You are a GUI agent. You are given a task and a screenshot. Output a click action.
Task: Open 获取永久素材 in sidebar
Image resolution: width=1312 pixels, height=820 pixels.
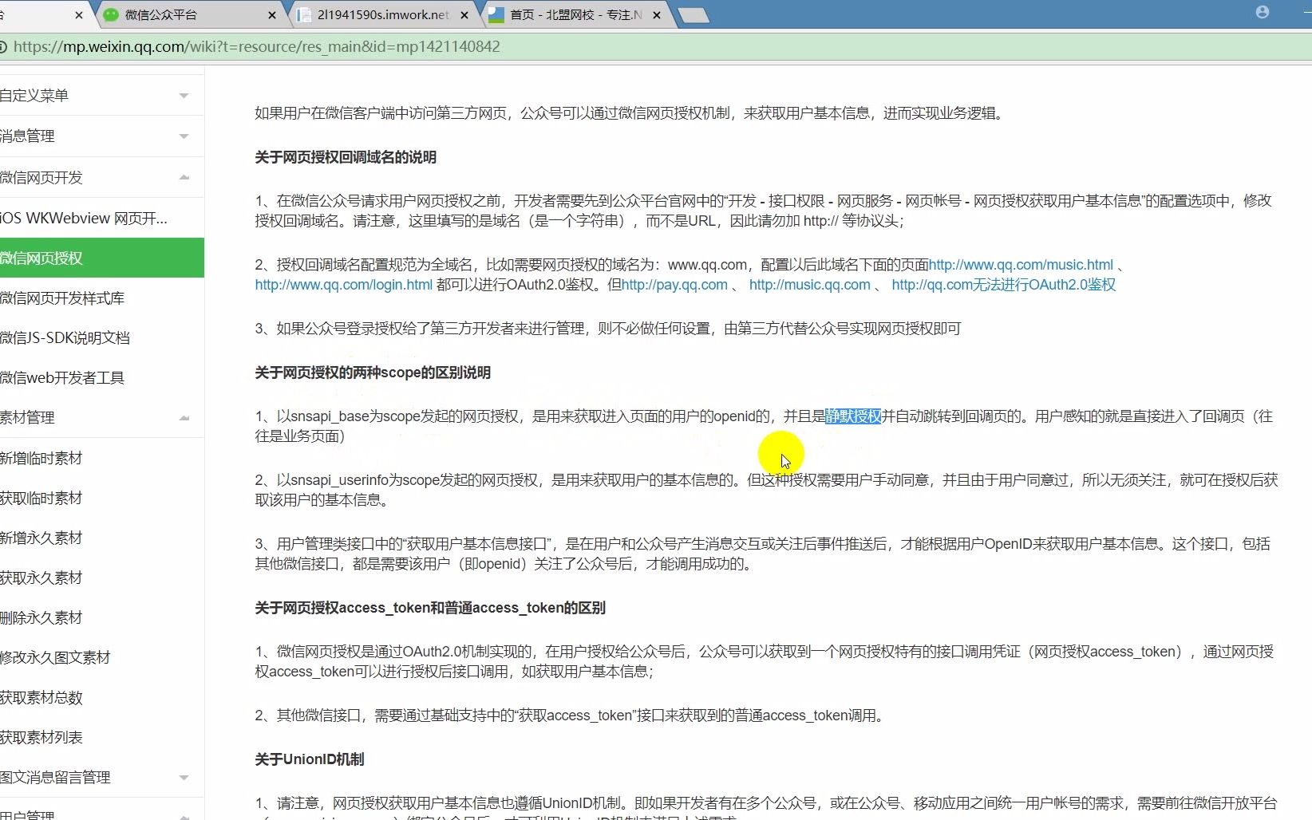[x=41, y=578]
